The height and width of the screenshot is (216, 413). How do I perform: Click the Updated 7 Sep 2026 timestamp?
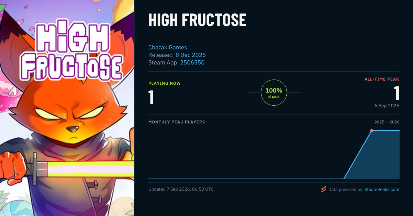(181, 189)
